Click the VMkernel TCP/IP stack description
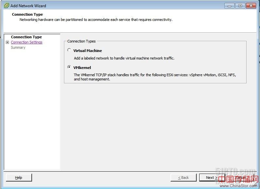This screenshot has width=260, height=189. tap(155, 77)
